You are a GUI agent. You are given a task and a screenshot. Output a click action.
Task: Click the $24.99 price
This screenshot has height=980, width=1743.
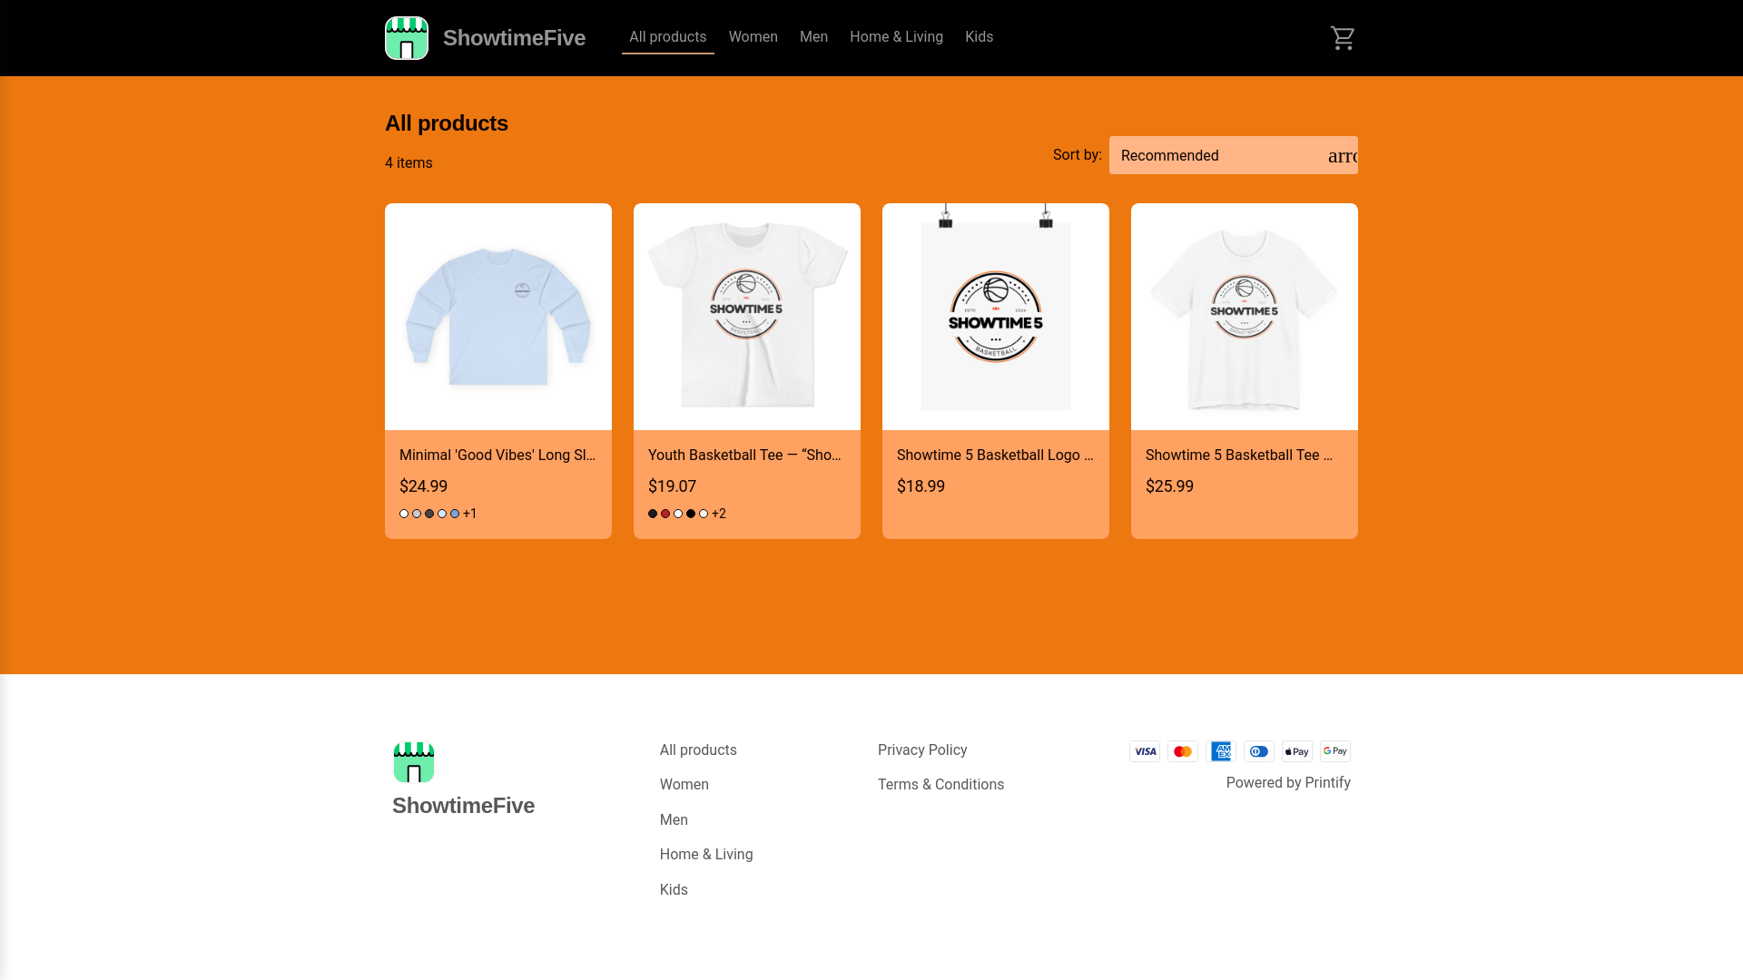pyautogui.click(x=424, y=486)
